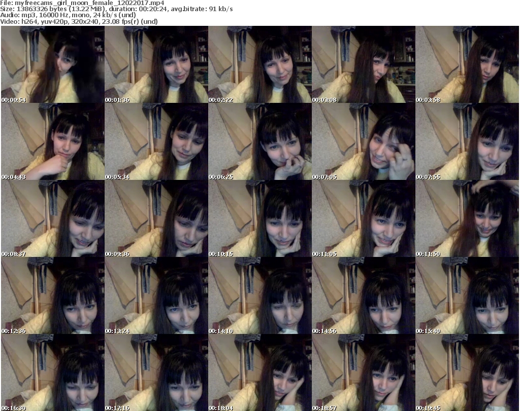Select thumbnail frame at 00:11:50

tap(467, 219)
